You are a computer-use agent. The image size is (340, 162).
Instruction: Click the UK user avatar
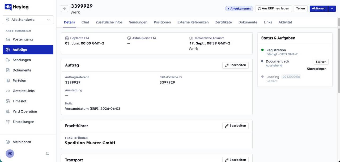pyautogui.click(x=10, y=154)
